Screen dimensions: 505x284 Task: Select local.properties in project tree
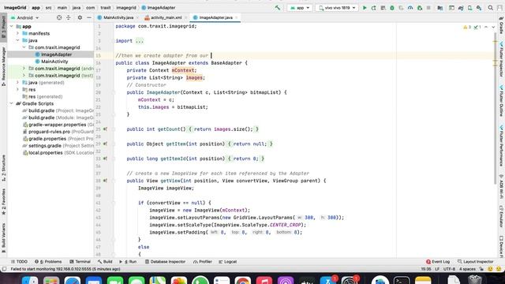click(x=46, y=153)
